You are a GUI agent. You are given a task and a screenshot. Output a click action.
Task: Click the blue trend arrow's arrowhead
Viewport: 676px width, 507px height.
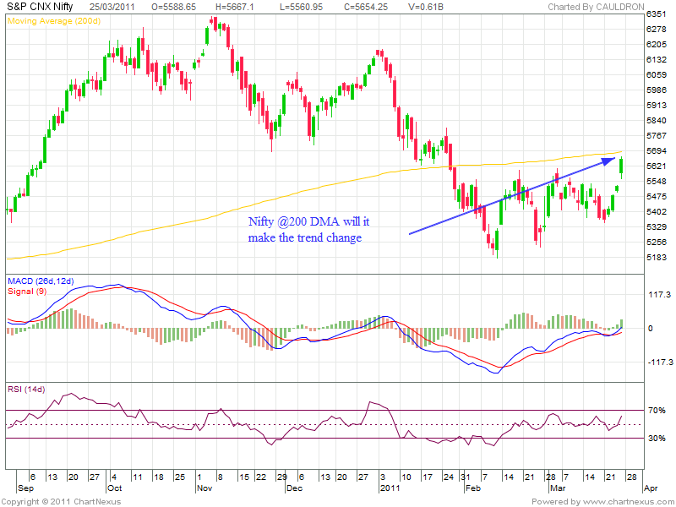(x=613, y=161)
